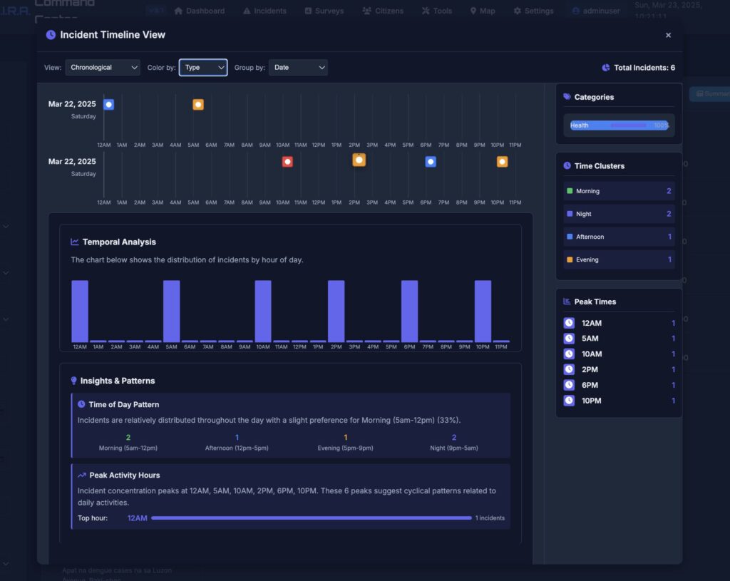The width and height of the screenshot is (730, 581).
Task: Click the blue Afternoon cluster swatch
Action: pos(570,237)
